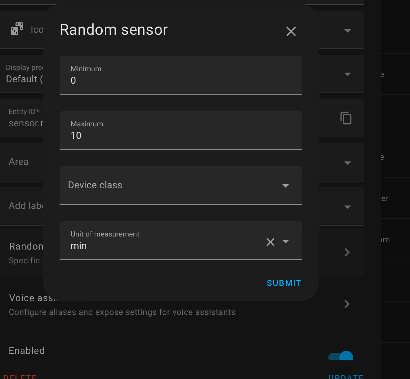This screenshot has width=410, height=379.
Task: Click the Voice assistants settings description text
Action: (x=122, y=312)
